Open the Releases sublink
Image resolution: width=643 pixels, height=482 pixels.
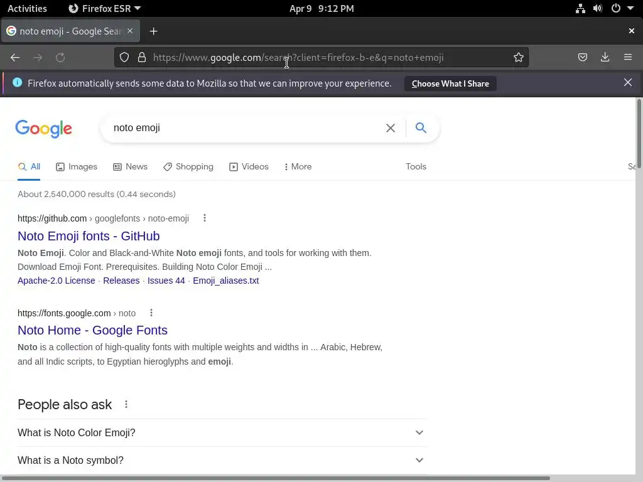click(121, 281)
